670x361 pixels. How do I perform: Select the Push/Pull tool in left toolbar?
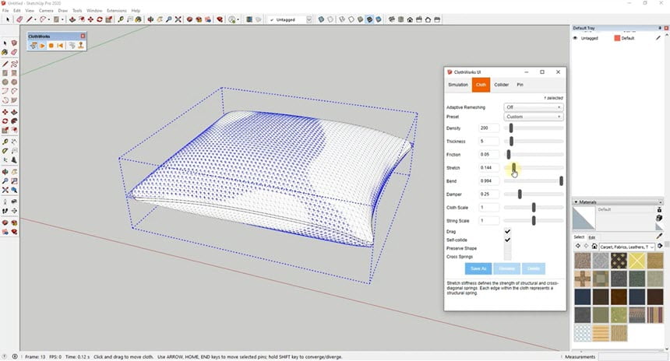14,112
